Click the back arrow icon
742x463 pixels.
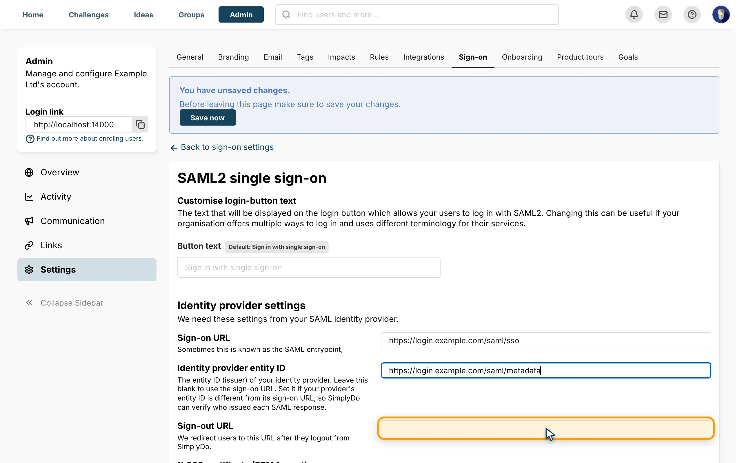(x=174, y=148)
